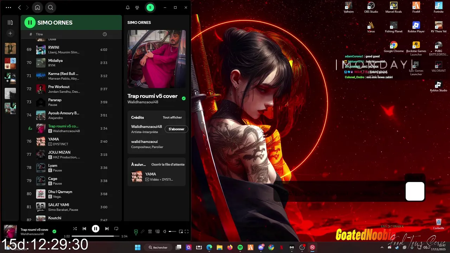This screenshot has width=450, height=253.
Task: Open the mini player
Action: 181,232
